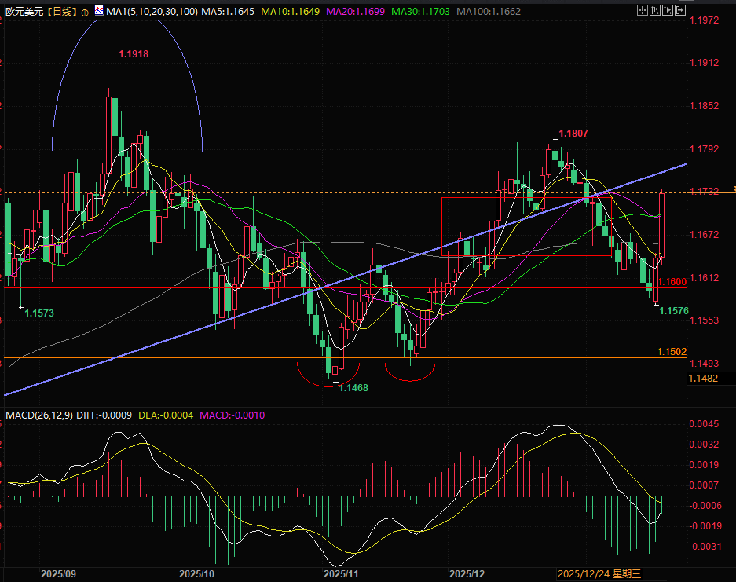Screen dimensions: 736x582
Task: Click the 1.1600 red horizontal line label
Action: click(x=673, y=281)
